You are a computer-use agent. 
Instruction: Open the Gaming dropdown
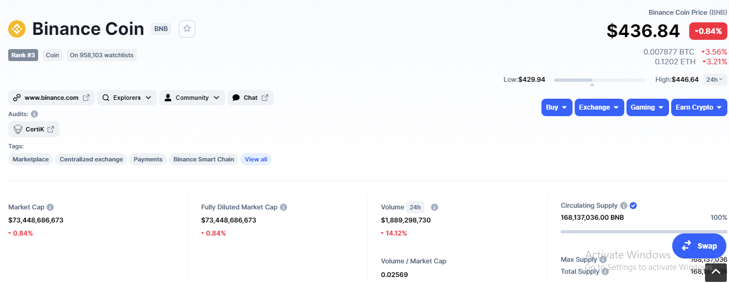point(648,107)
